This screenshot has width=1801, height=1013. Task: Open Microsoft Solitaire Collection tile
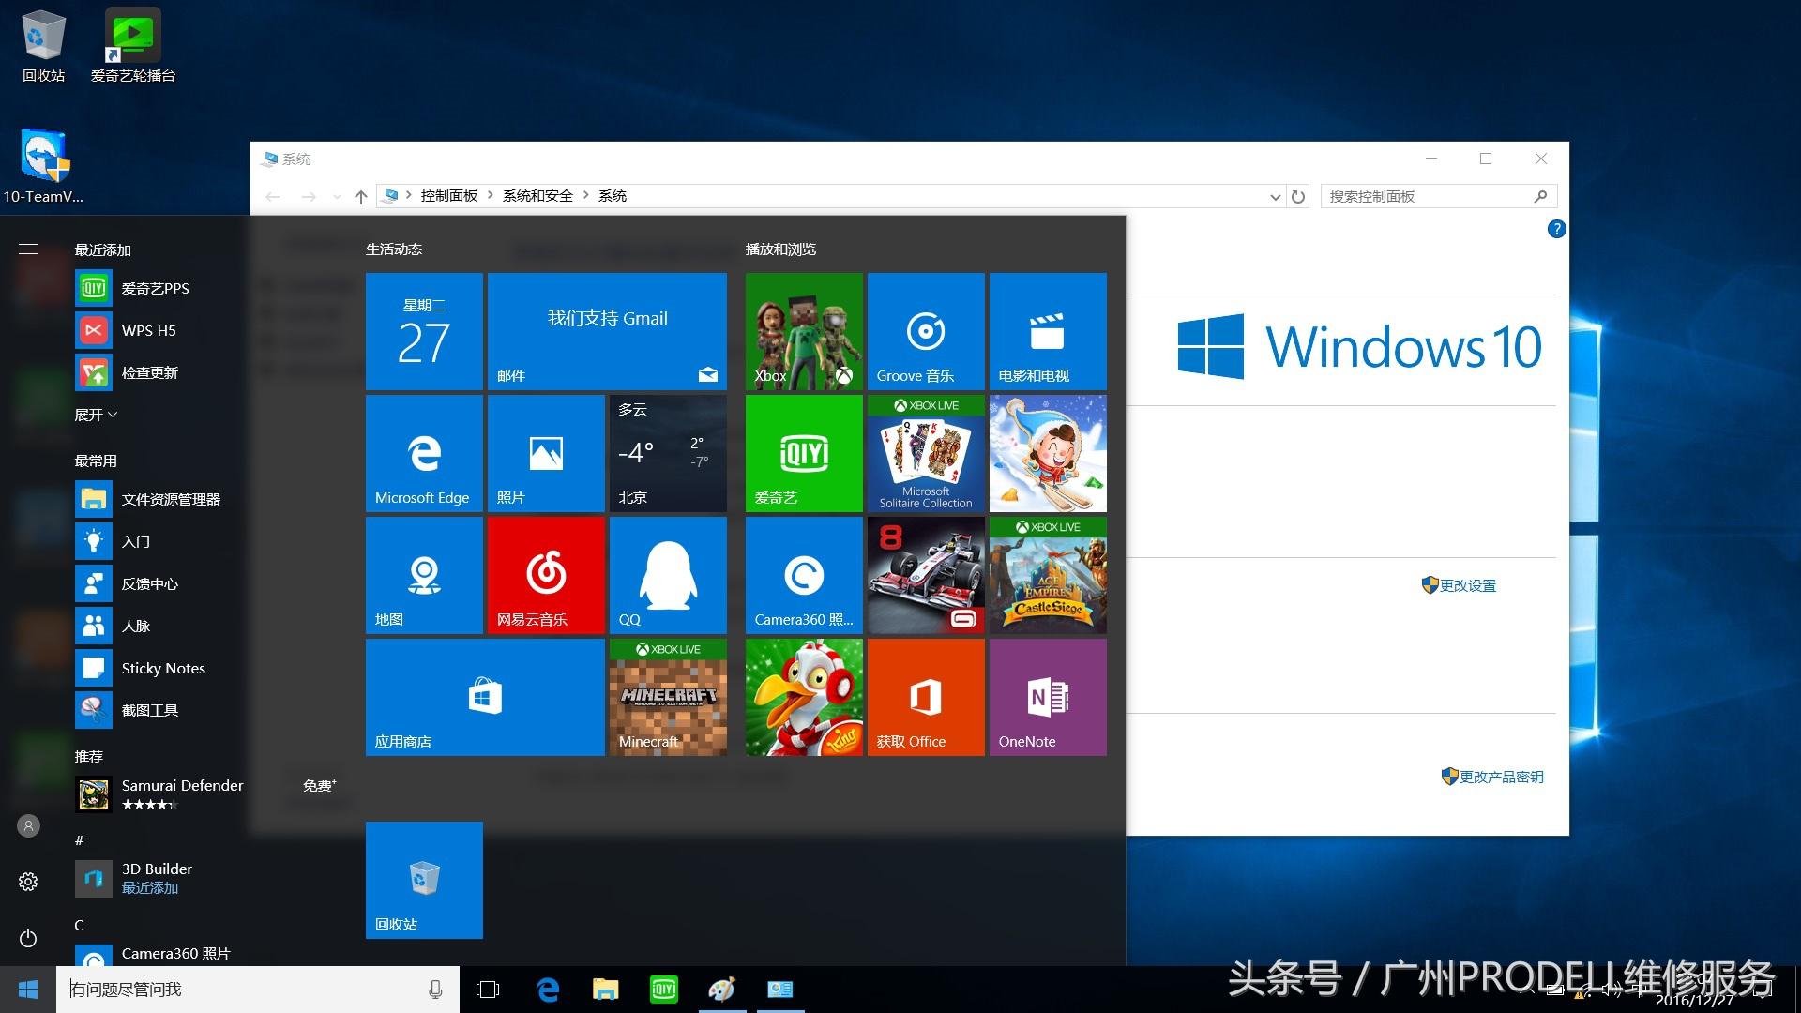point(926,453)
